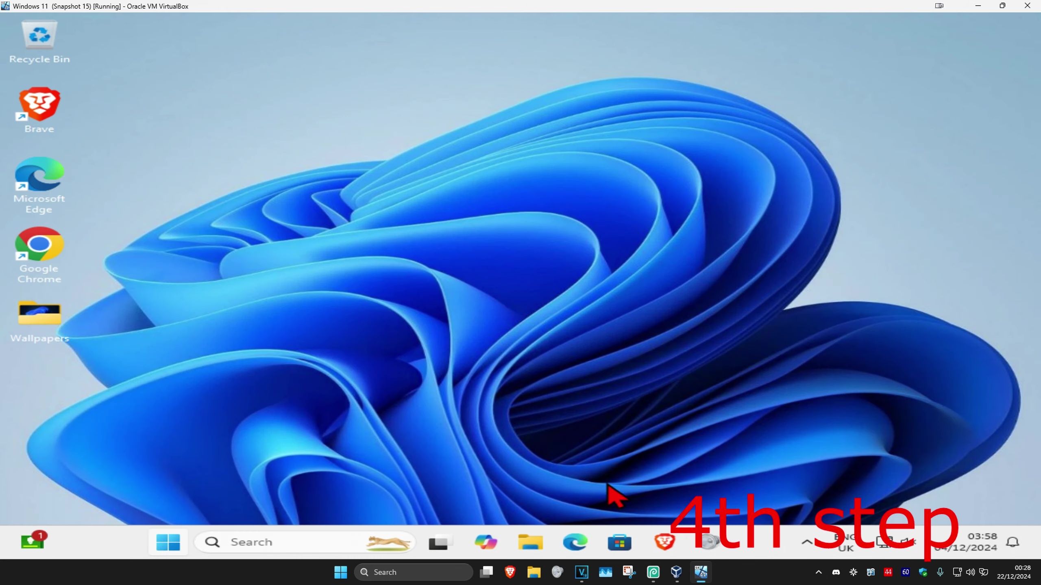
Task: Select the Brave desktop shortcut
Action: click(39, 110)
